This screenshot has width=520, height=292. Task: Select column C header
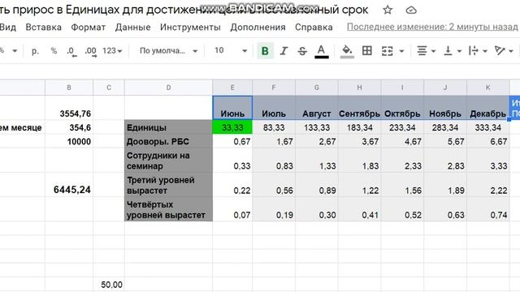109,88
